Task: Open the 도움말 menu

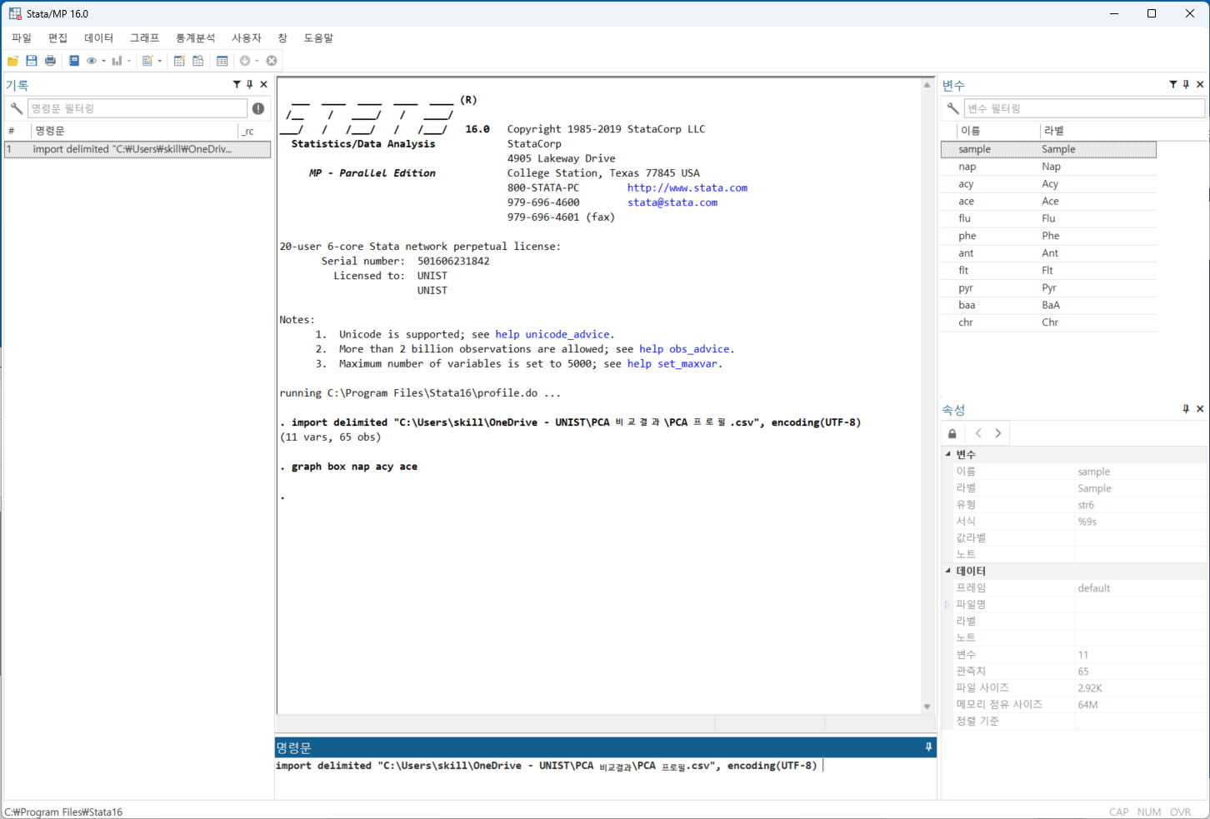Action: (318, 37)
